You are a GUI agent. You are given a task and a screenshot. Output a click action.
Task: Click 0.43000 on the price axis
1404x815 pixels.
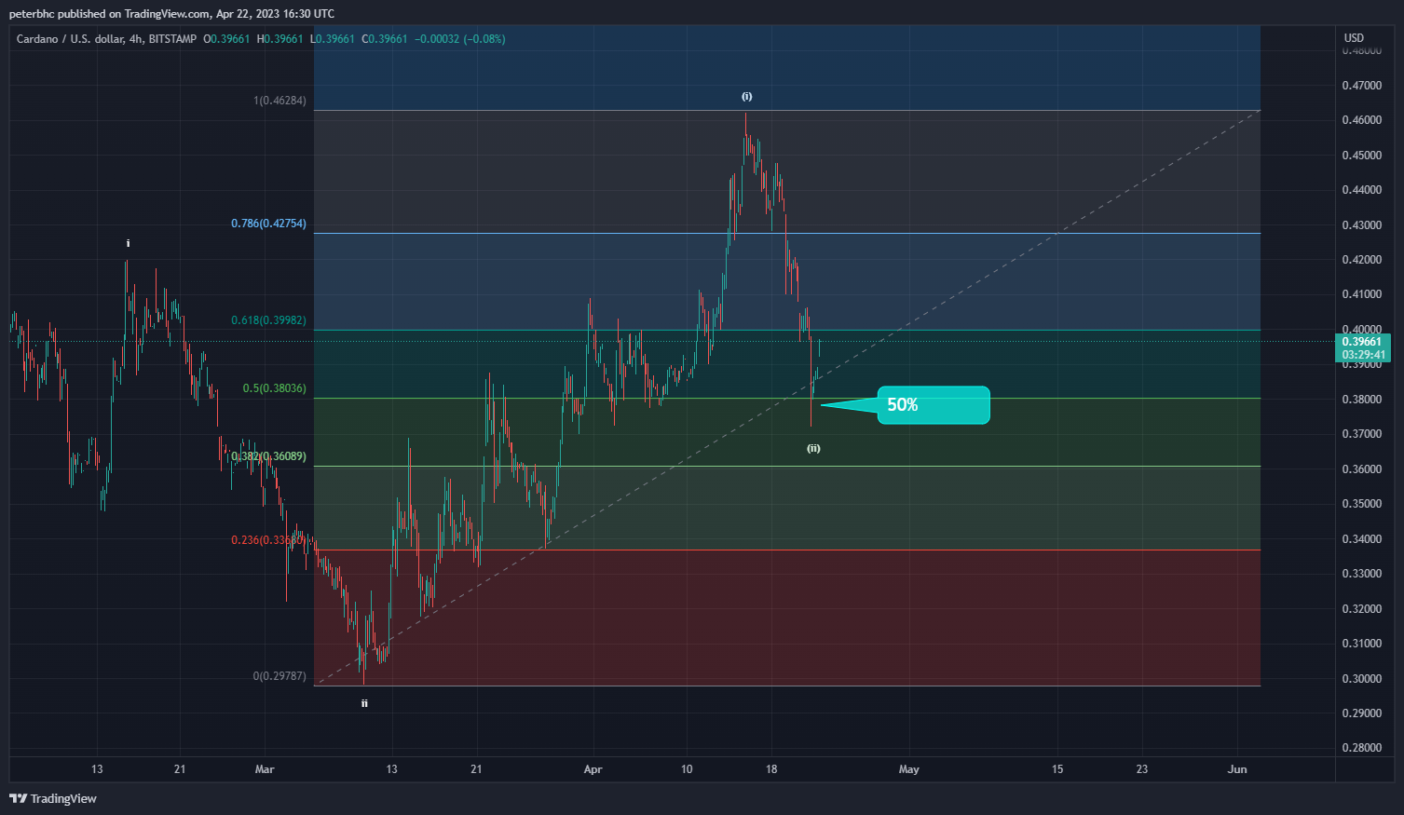point(1362,225)
